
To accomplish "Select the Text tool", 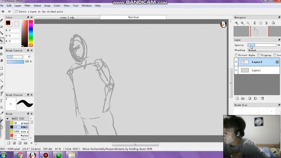I will [1, 101].
